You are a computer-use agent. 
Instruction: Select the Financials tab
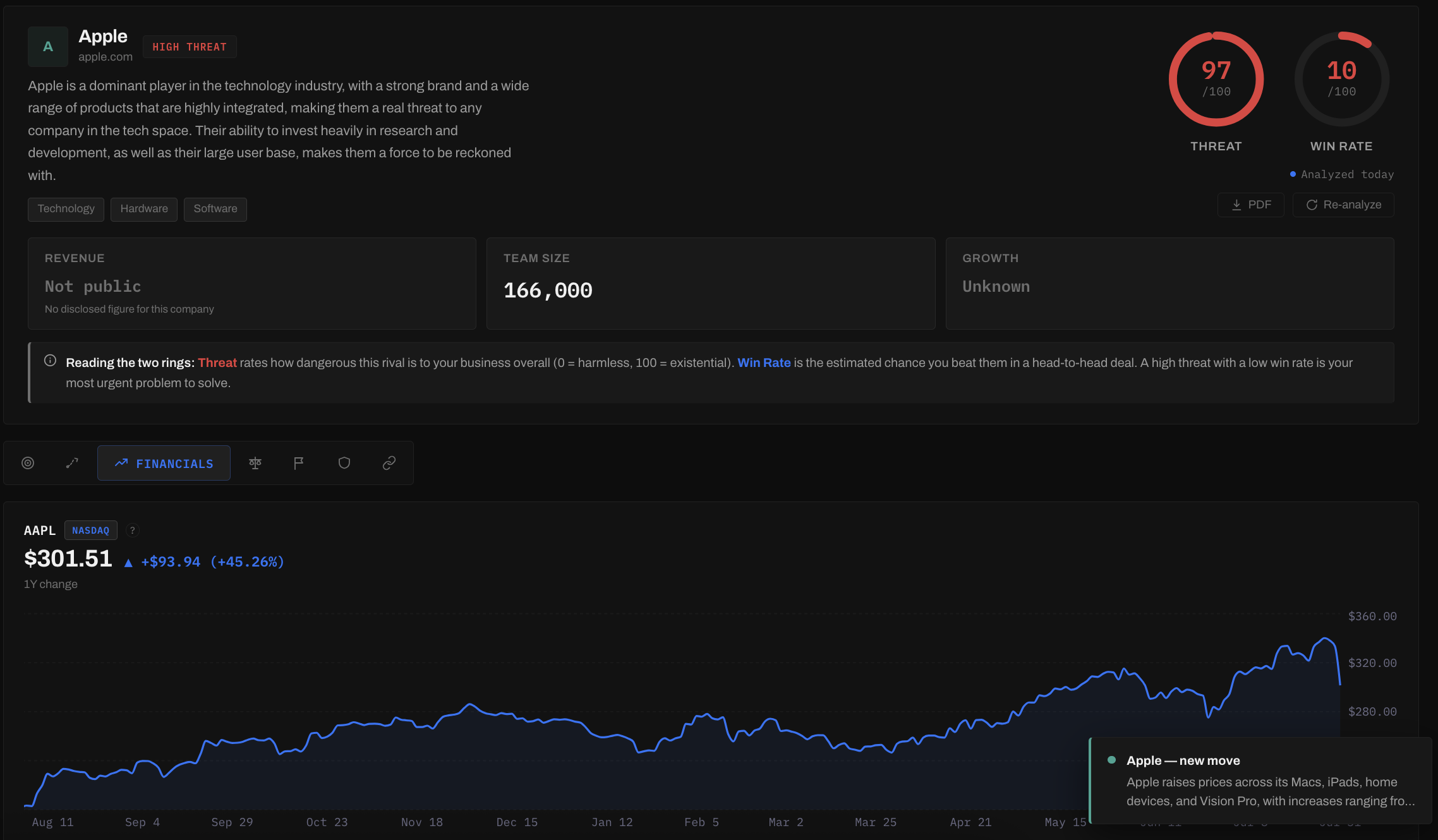[x=164, y=463]
